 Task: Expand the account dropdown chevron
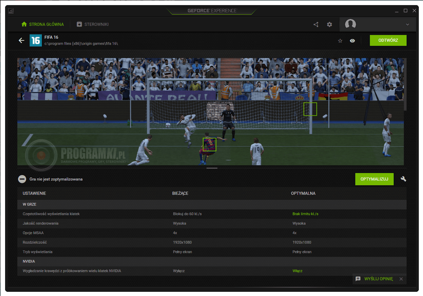[x=407, y=24]
